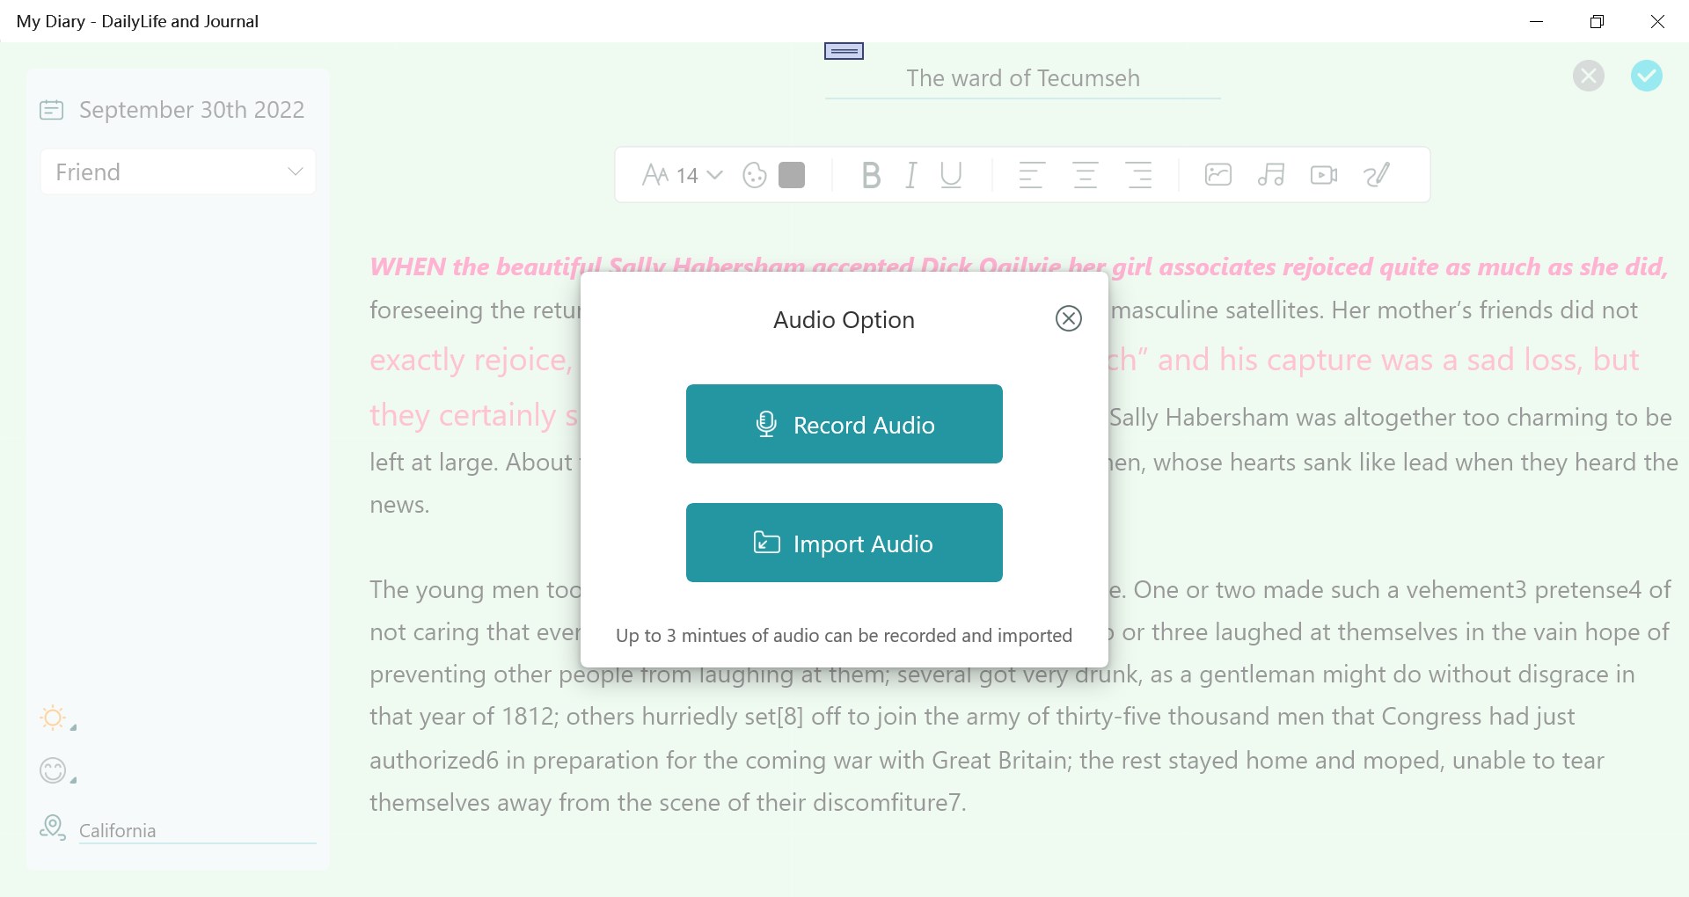Pick the gray font color swatch
This screenshot has width=1689, height=897.
(793, 175)
